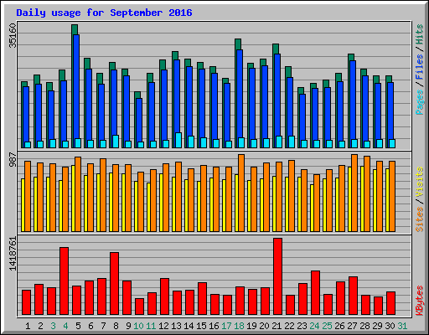Screen dimensions: 429x335
Task: Click the orange sites bar for day 5
Action: point(78,194)
